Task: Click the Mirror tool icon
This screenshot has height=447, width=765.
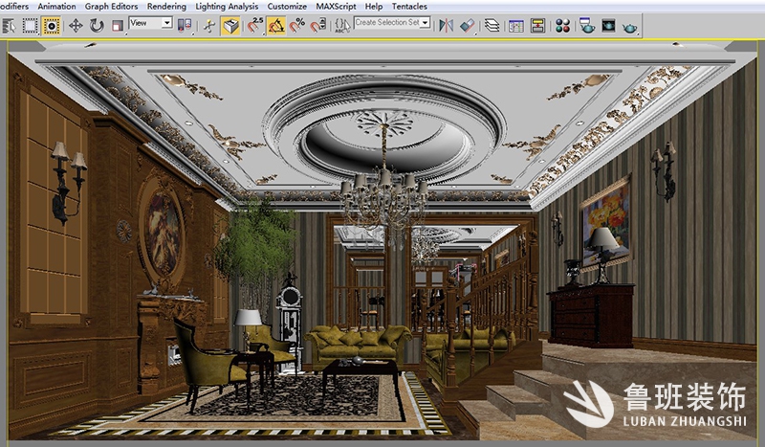Action: (446, 26)
